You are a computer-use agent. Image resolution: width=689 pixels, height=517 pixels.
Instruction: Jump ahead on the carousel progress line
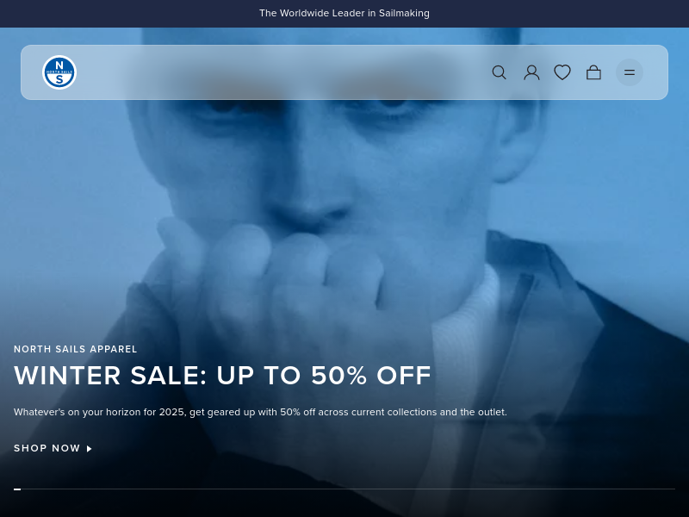pyautogui.click(x=348, y=489)
